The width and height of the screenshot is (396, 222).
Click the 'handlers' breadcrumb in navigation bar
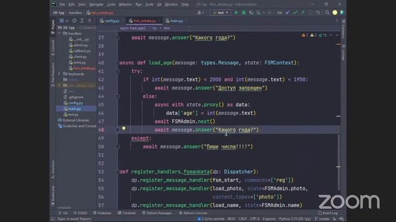(x=75, y=12)
